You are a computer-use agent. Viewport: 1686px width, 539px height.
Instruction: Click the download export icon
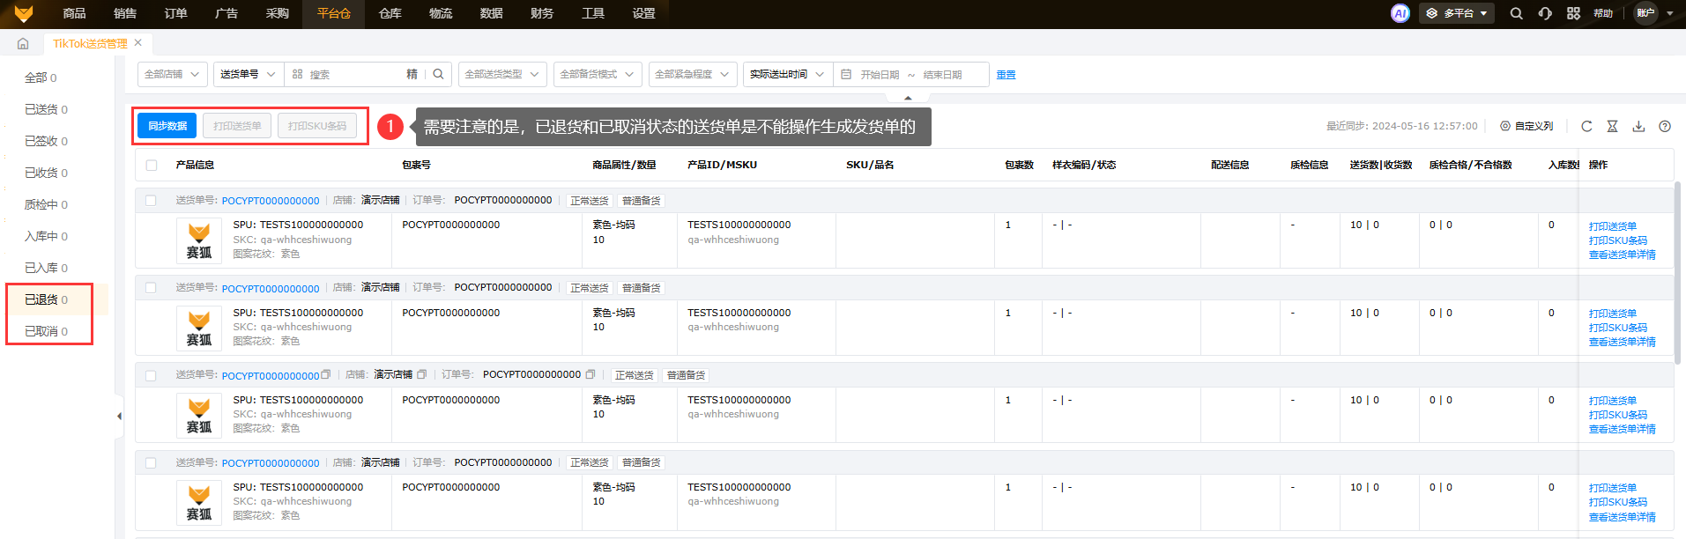(1638, 126)
